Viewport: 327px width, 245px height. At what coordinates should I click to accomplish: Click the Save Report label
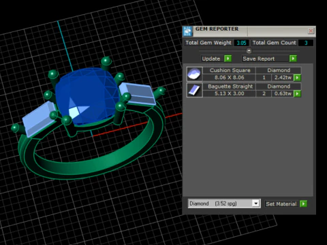point(259,59)
